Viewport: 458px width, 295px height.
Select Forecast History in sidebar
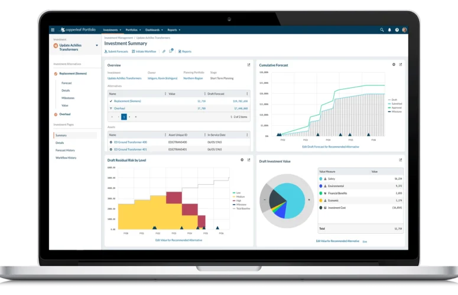click(x=66, y=150)
